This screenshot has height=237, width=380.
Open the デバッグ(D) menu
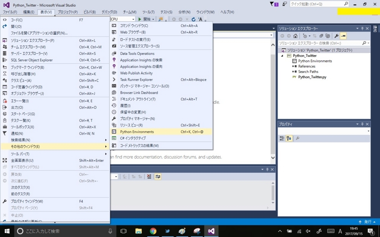click(x=109, y=12)
